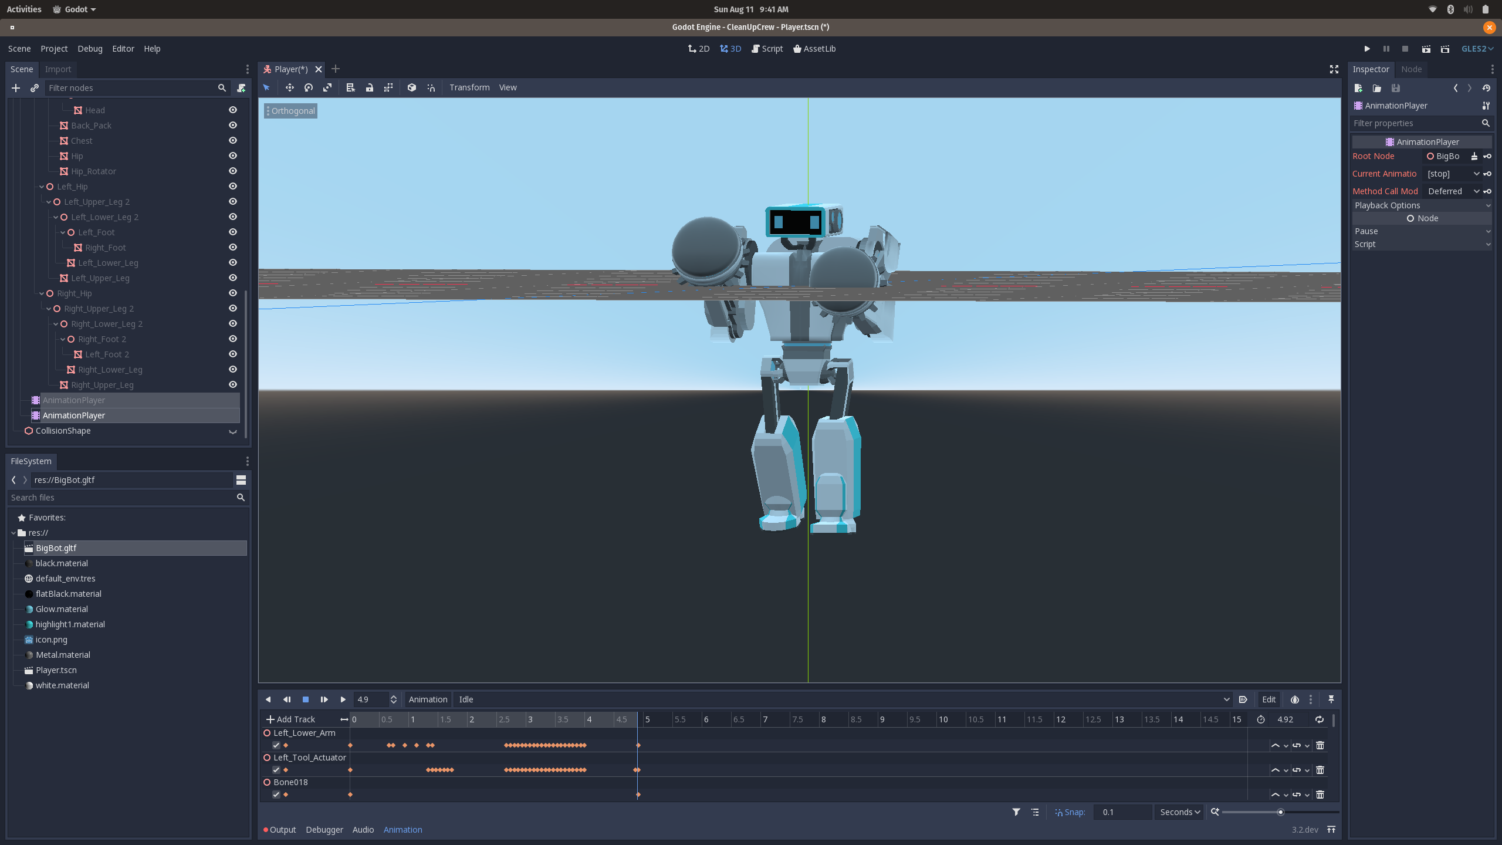Open the Debugger bottom panel tab

[324, 830]
